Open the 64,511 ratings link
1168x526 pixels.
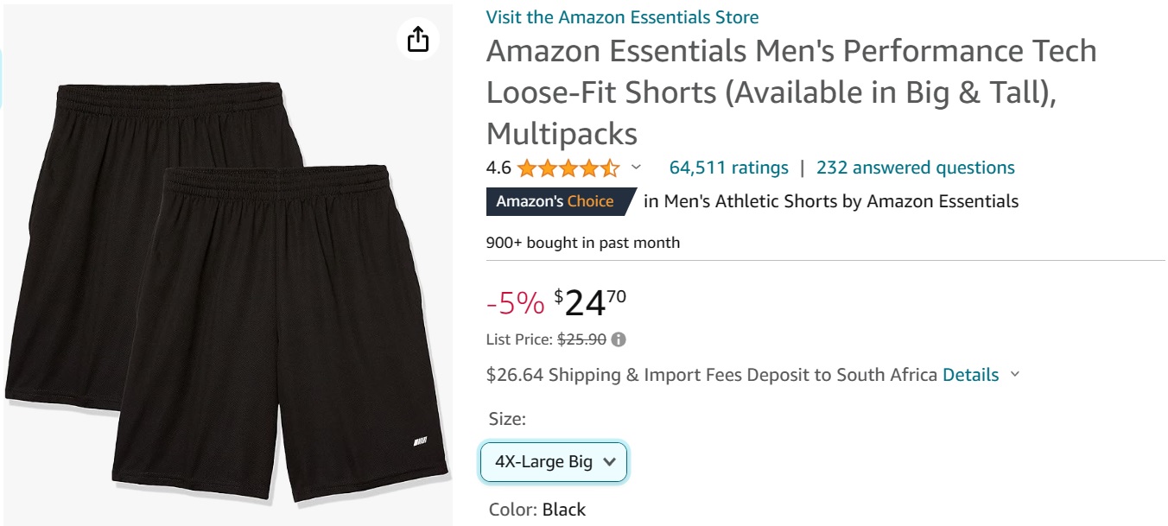coord(728,168)
